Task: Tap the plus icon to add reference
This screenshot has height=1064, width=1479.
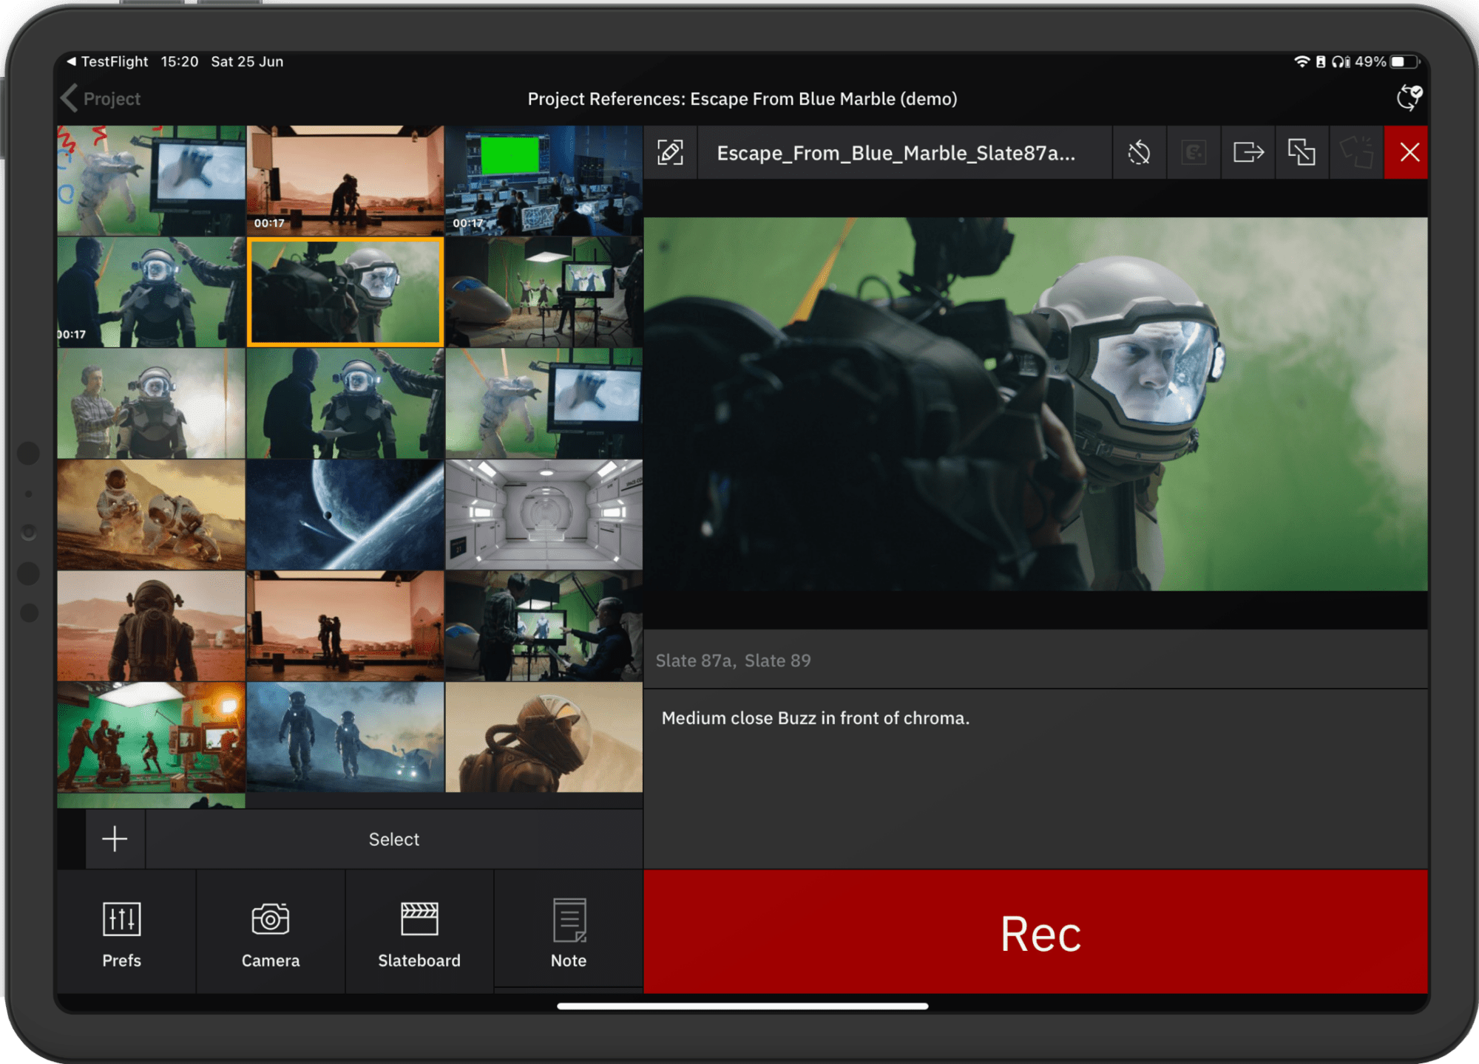Action: pyautogui.click(x=115, y=839)
